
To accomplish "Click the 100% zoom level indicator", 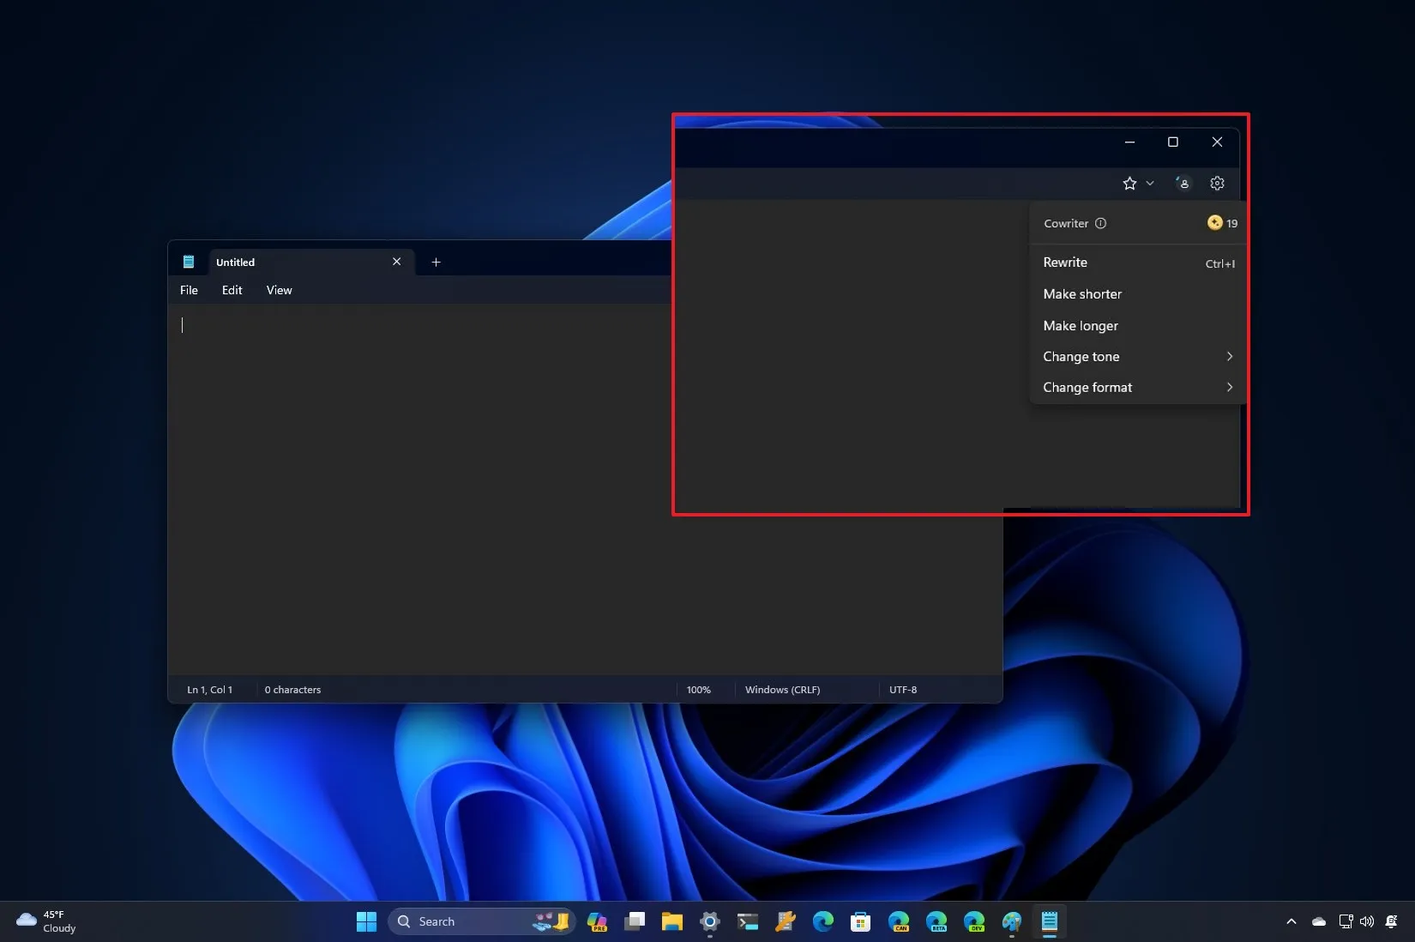I will tap(698, 689).
